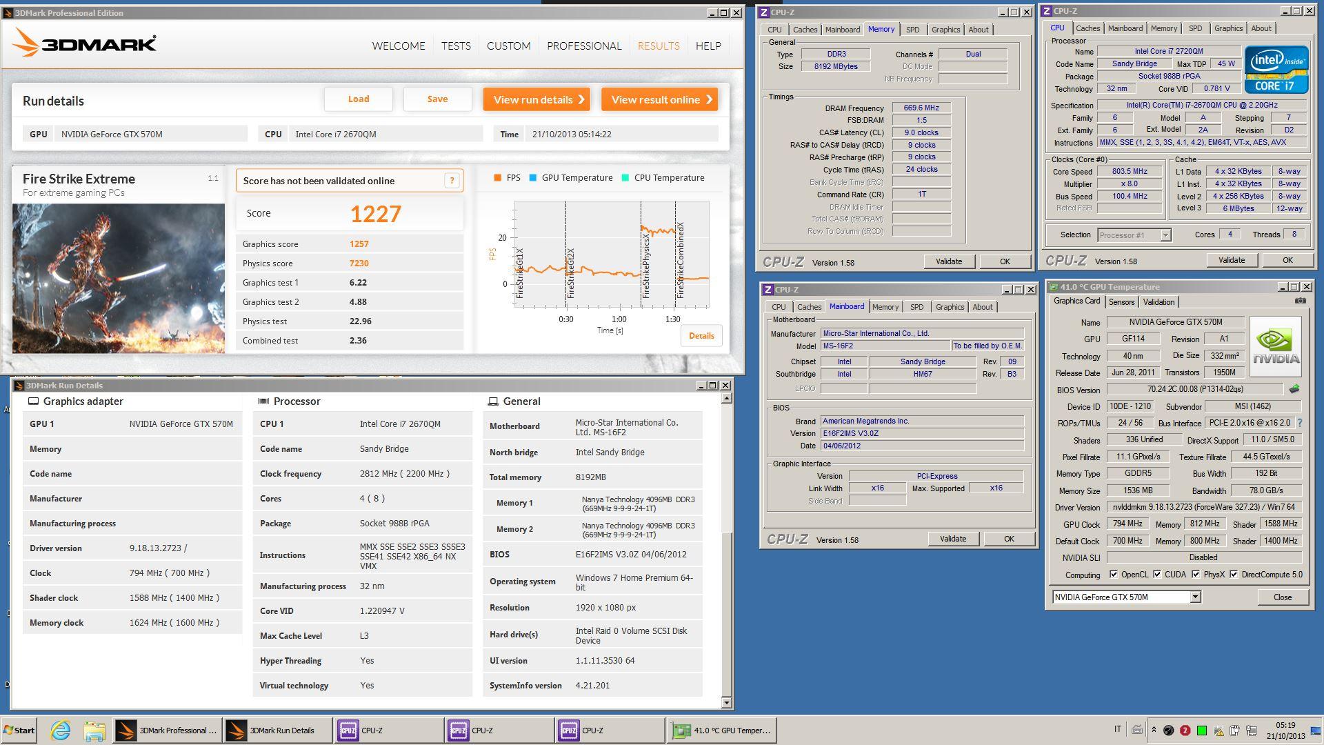Open Internet Explorer from the taskbar
The width and height of the screenshot is (1324, 745).
pos(61,730)
